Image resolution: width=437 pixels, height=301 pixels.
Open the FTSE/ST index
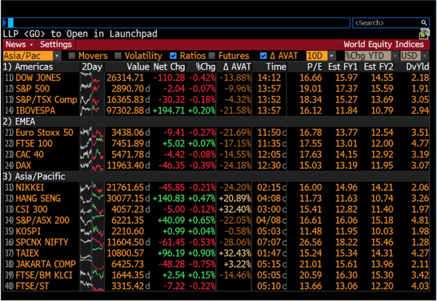(x=32, y=286)
